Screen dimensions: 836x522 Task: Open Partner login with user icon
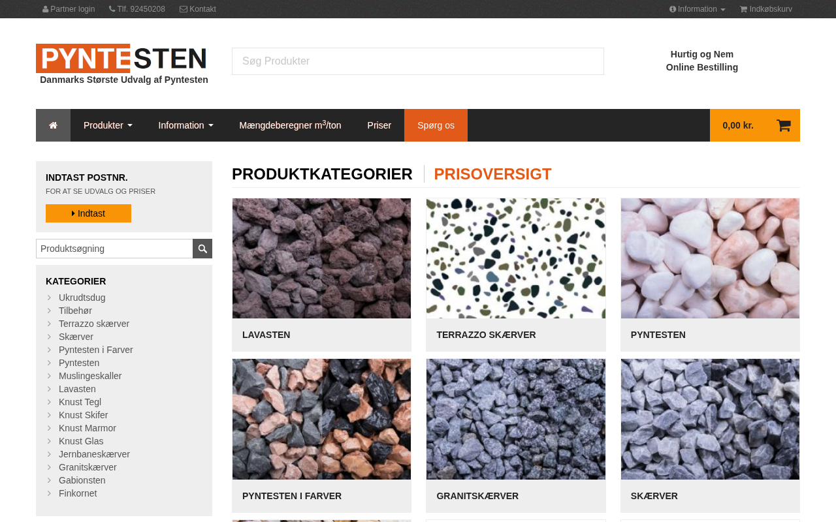tap(69, 9)
